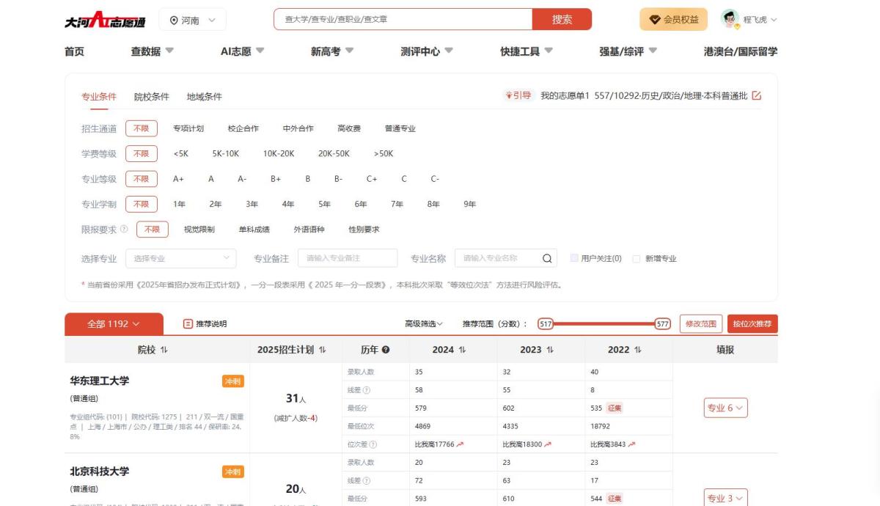Click the user avatar for 程飞虎
The image size is (880, 506).
click(730, 19)
